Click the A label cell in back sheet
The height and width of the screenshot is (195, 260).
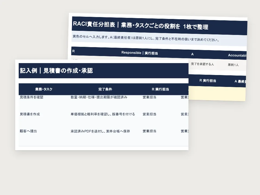(192, 54)
